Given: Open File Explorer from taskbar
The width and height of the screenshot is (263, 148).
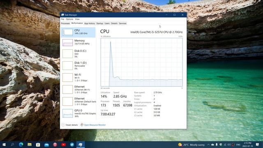Looking at the screenshot, I should point(30,144).
